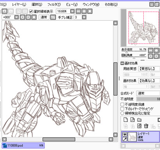Enable 不透明度保護 checkbox

[122, 104]
